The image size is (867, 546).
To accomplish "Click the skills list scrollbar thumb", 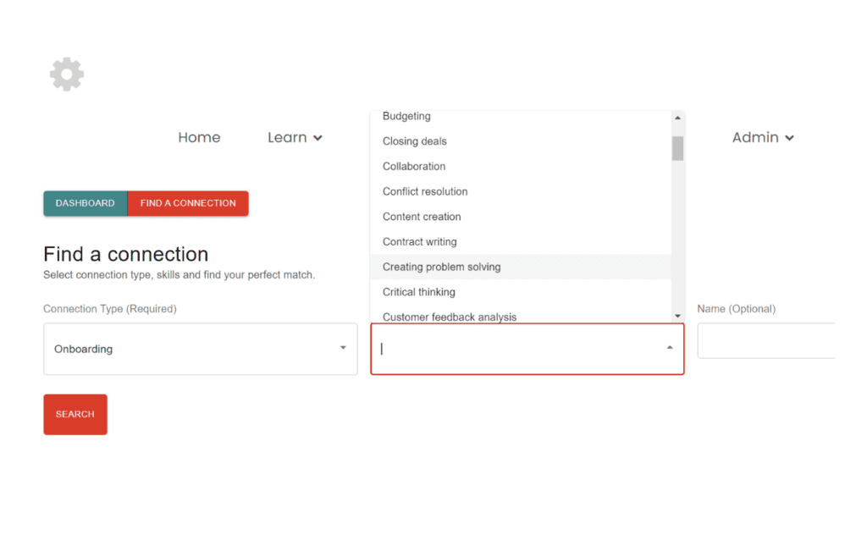I will click(x=678, y=148).
